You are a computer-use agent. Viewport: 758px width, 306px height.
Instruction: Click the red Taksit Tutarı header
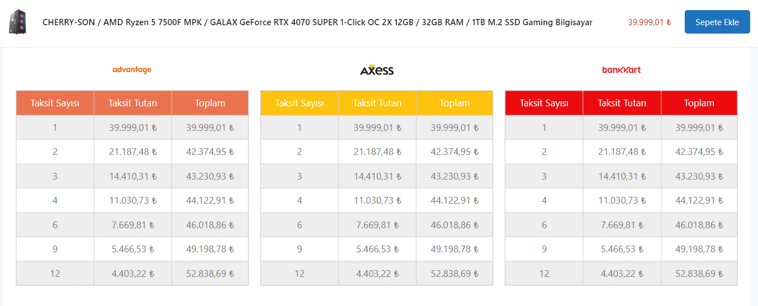622,103
